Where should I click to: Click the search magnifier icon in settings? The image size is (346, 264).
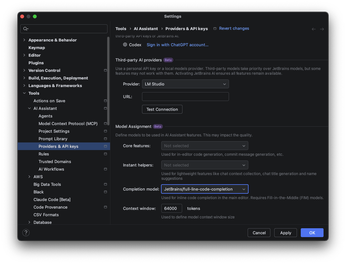click(x=26, y=29)
